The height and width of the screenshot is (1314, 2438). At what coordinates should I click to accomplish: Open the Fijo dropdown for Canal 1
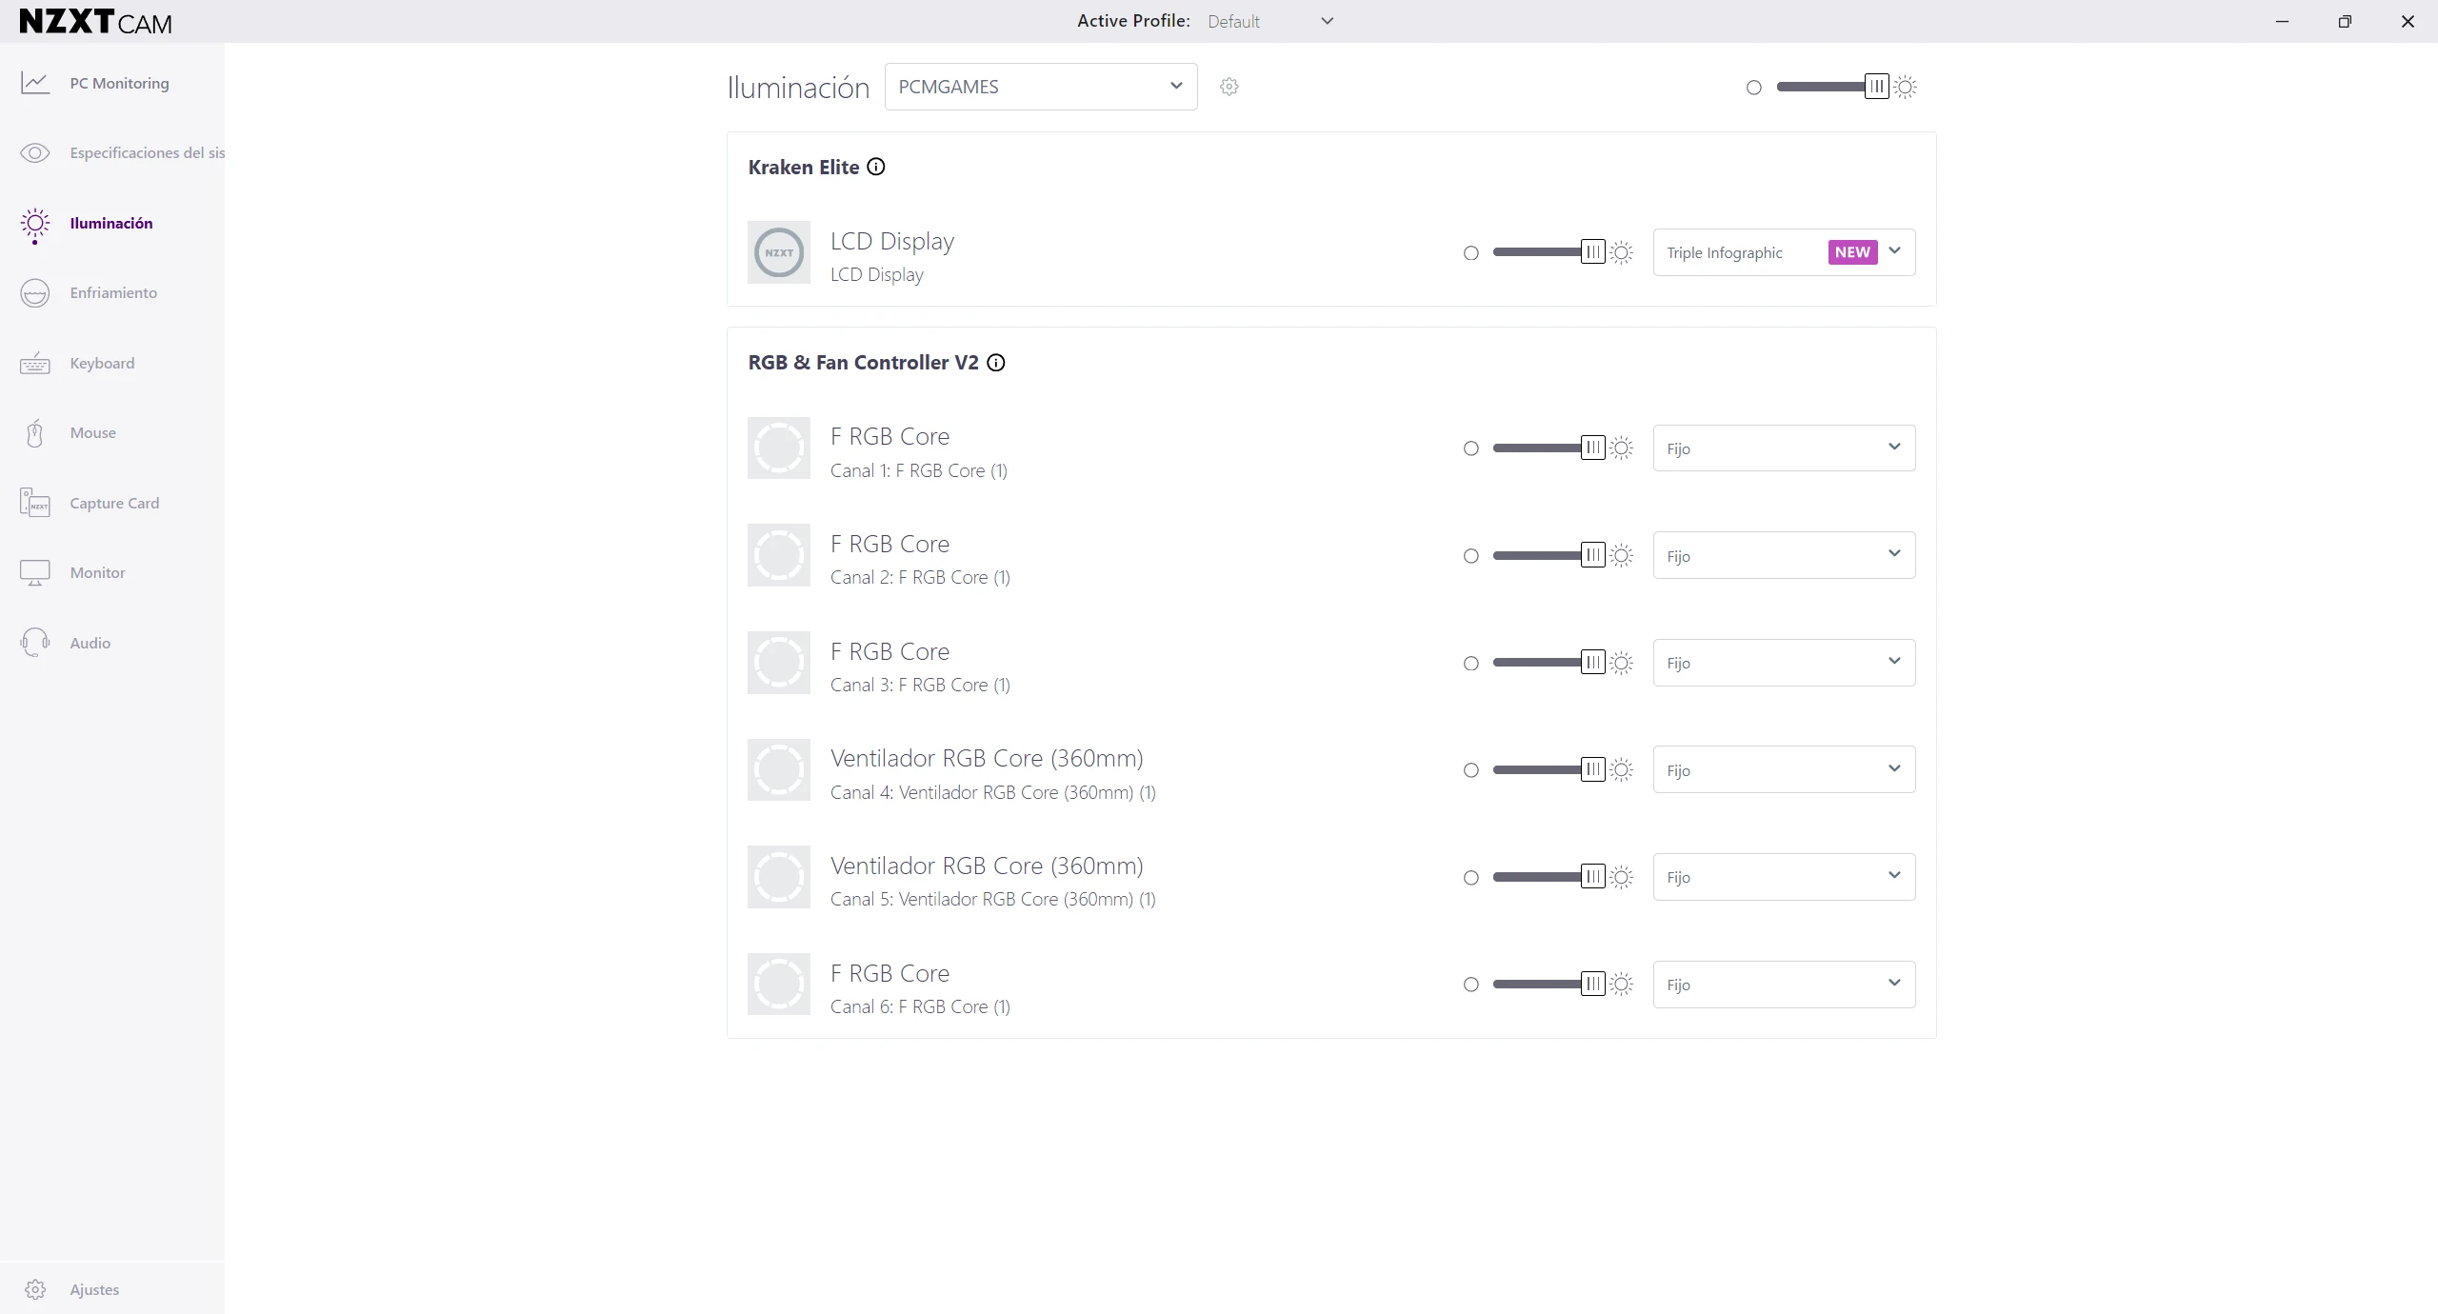[1784, 448]
